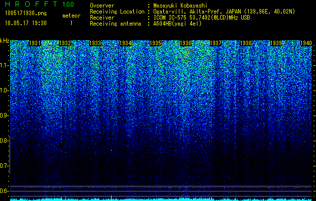Click the 1938 time marker
Viewport: 316px width, 201px height.
pos(246,43)
